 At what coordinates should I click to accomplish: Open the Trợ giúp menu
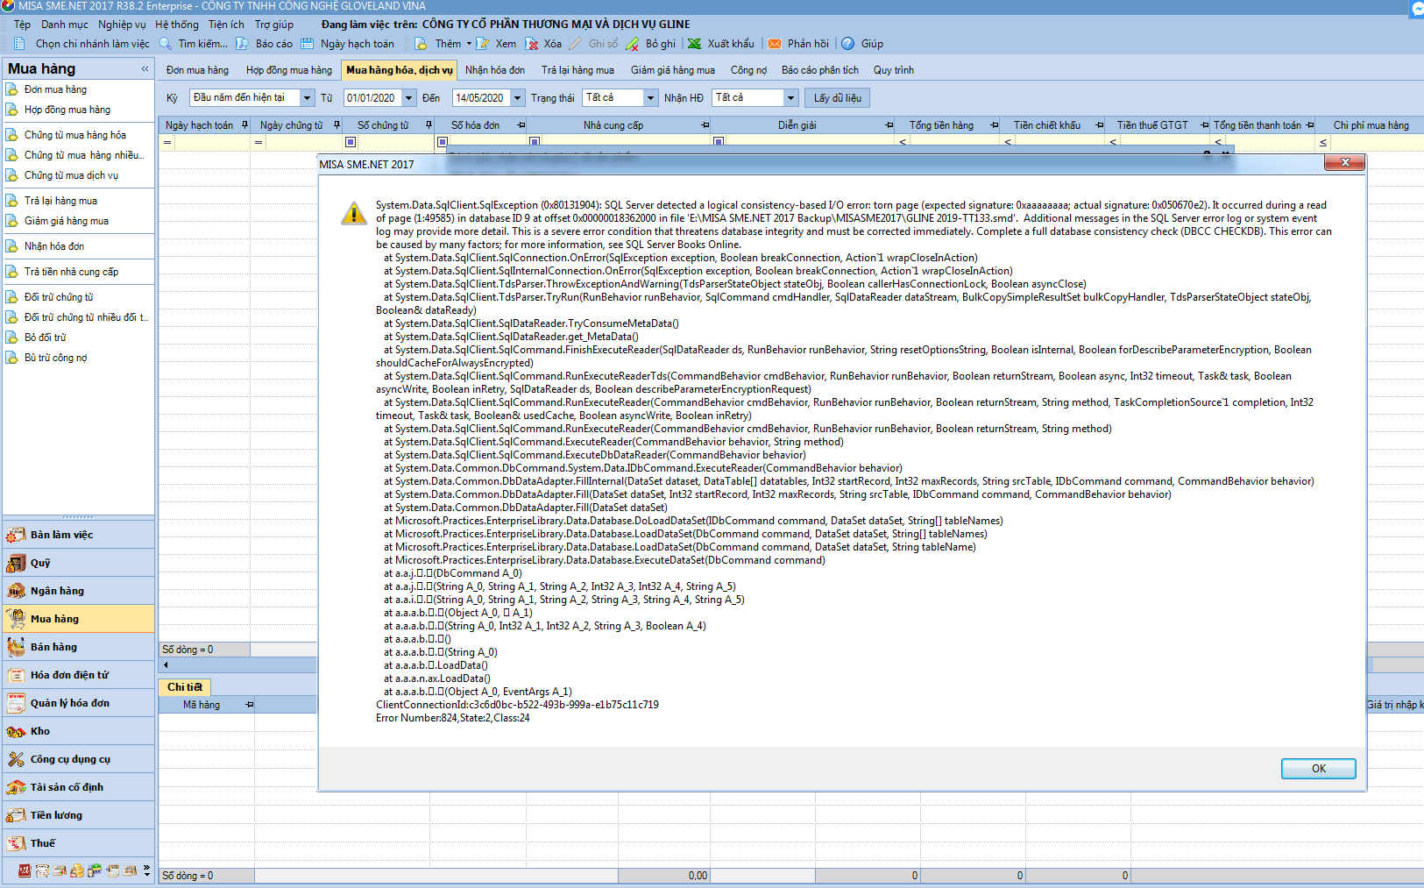(274, 25)
